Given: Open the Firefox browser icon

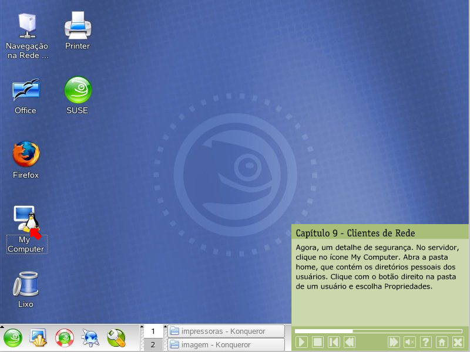Looking at the screenshot, I should point(26,155).
